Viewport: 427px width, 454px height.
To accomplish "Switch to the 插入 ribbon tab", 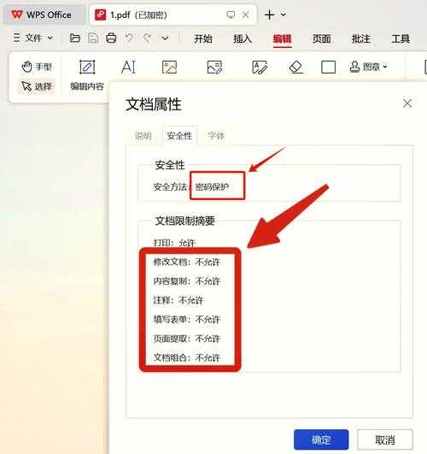I will pyautogui.click(x=243, y=38).
